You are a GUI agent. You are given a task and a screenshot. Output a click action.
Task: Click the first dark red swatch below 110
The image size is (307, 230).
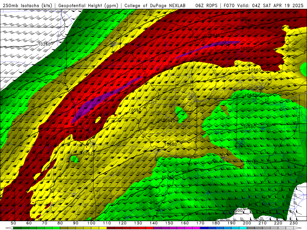[111, 228]
